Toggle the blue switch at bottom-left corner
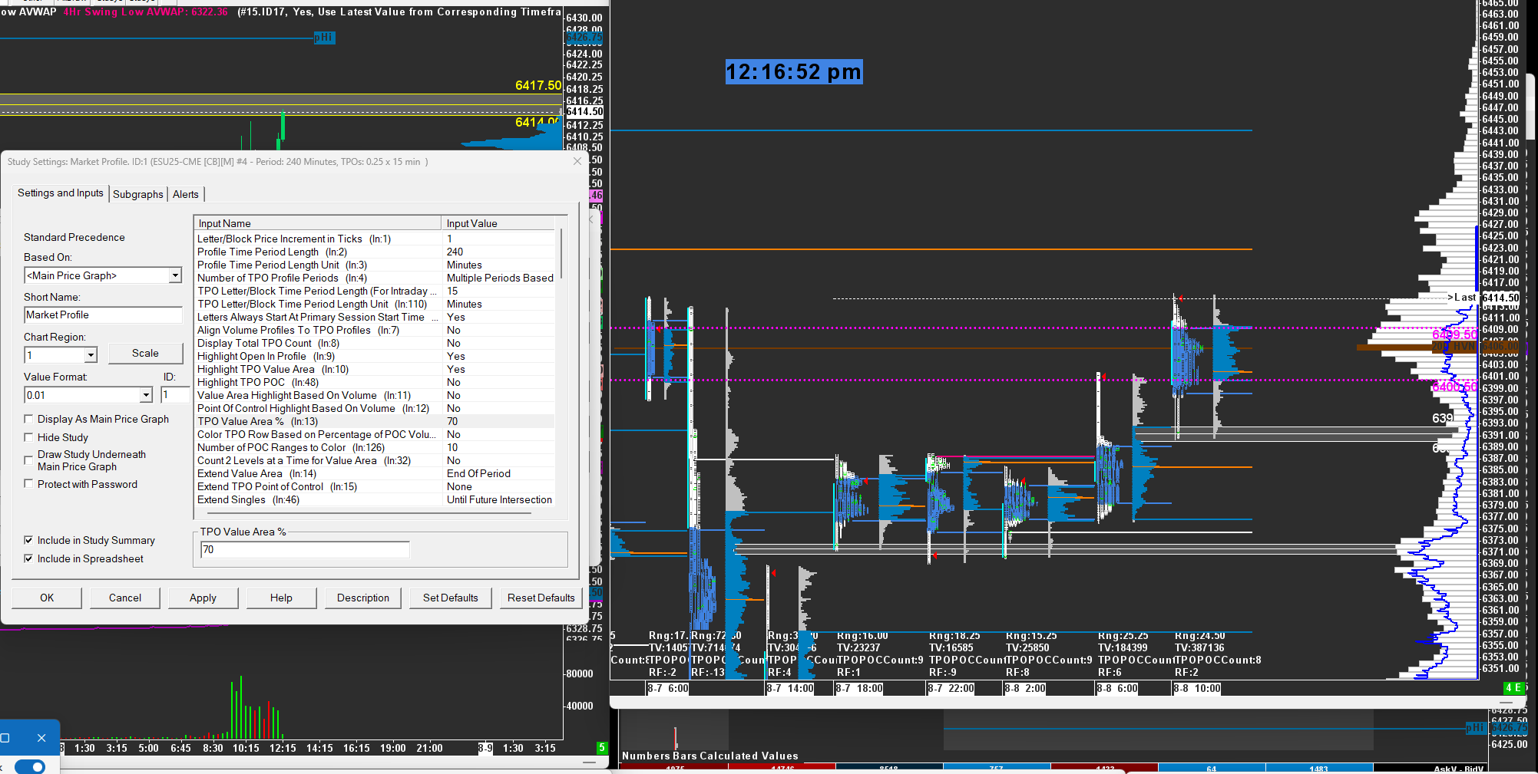 (30, 766)
